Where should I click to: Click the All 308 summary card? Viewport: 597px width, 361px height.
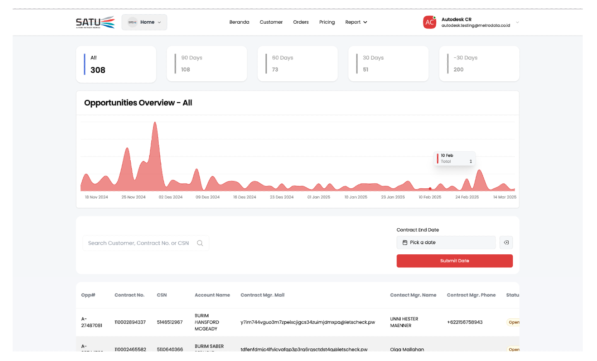116,64
